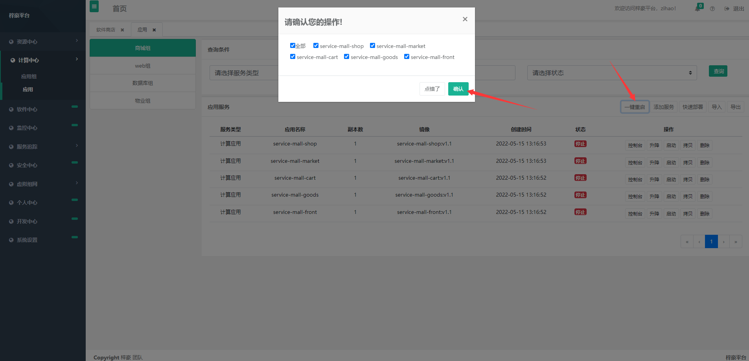Click the 软件中心 sidebar icon

[11, 109]
